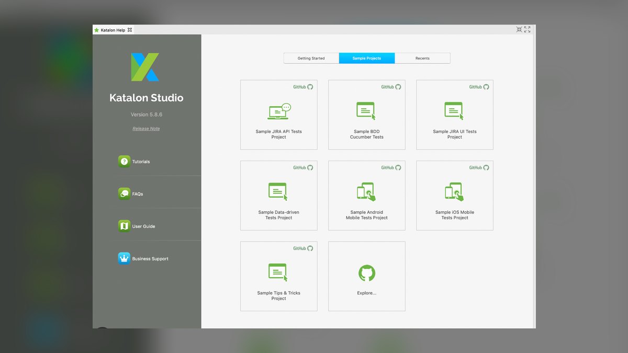Open the Tutorials link

click(141, 162)
